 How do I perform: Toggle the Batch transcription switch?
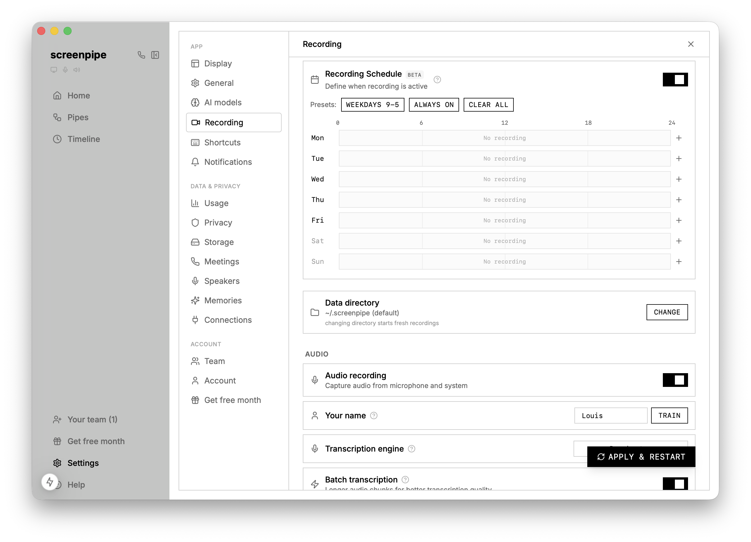coord(675,484)
